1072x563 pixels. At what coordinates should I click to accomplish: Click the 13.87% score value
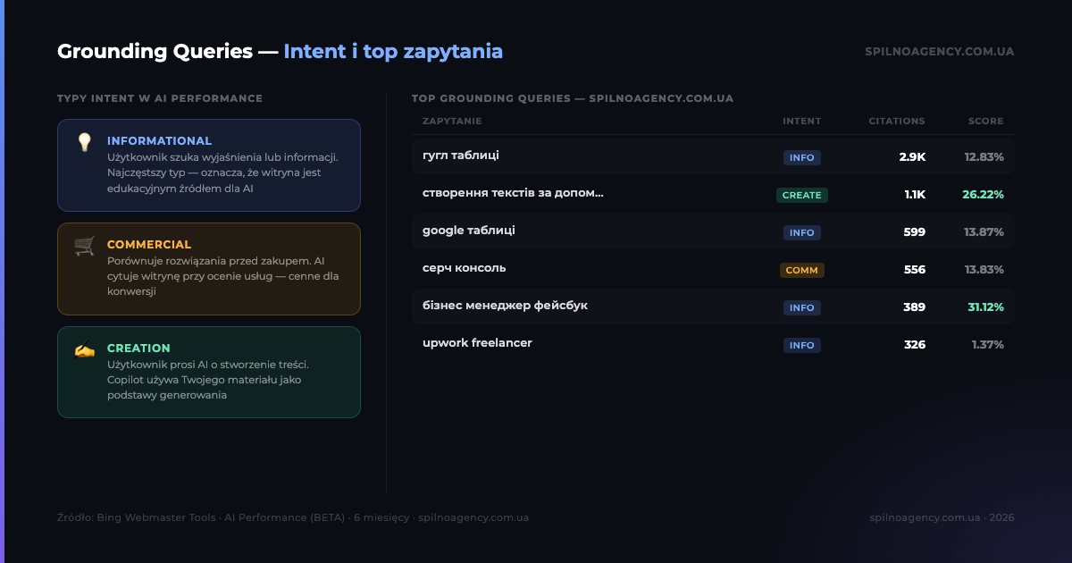[x=984, y=232]
